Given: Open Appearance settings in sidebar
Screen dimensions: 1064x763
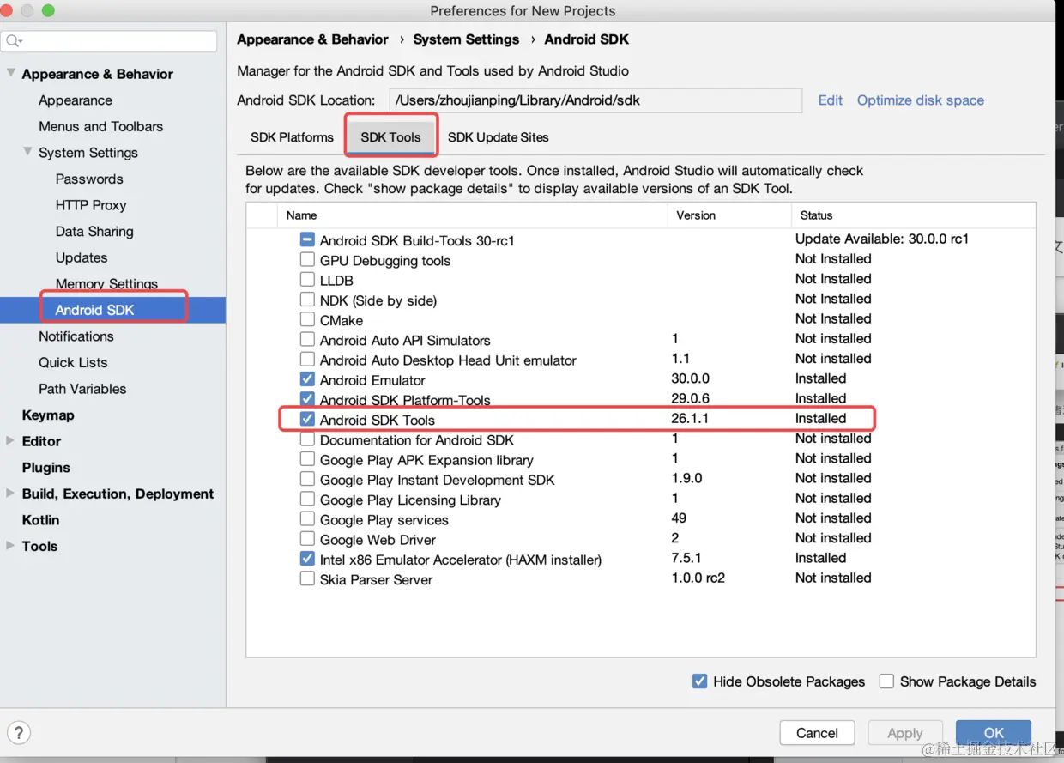Looking at the screenshot, I should [x=75, y=100].
